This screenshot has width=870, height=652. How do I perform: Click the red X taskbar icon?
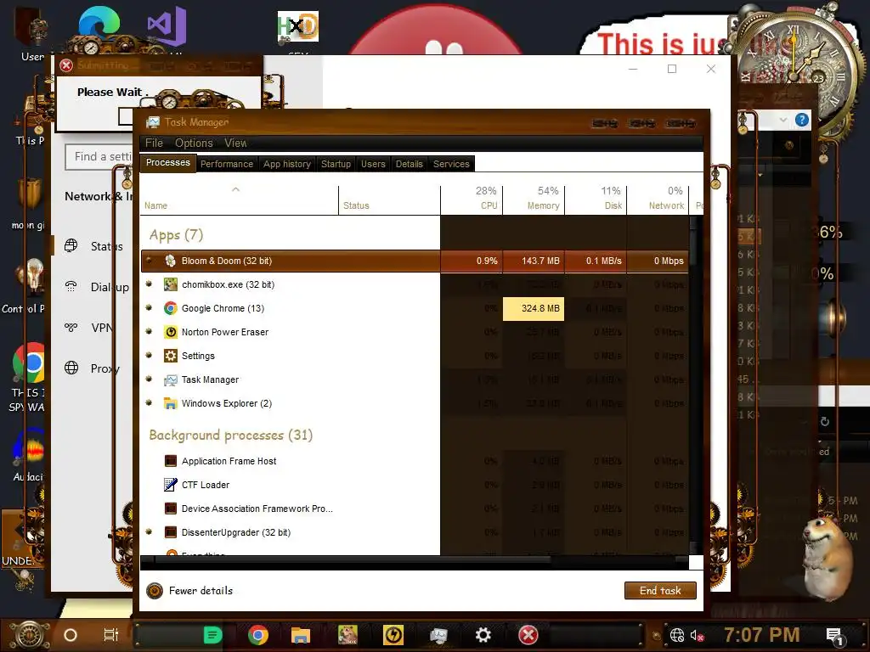coord(528,635)
